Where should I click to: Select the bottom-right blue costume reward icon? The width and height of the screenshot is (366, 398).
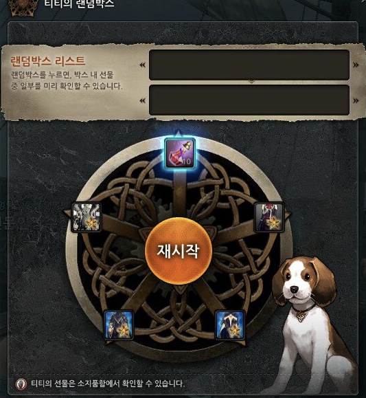[230, 324]
